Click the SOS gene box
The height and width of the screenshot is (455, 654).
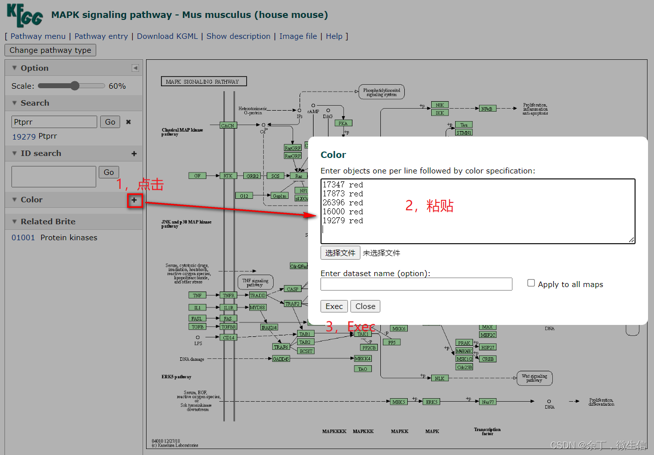click(275, 175)
